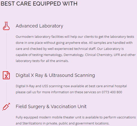This screenshot has width=137, height=126.
Task: Click the red X-ray file icon
Action: [x=6, y=75]
